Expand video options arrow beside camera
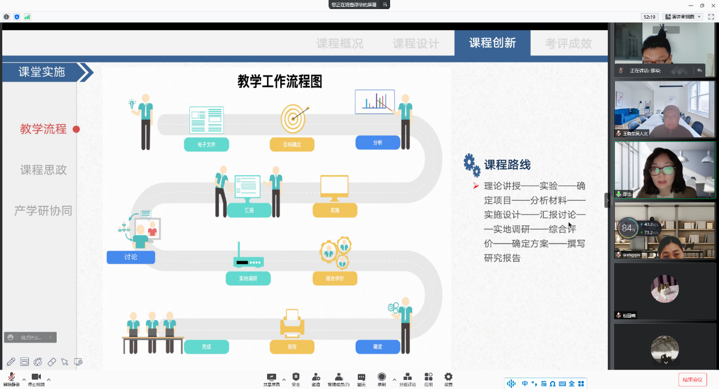719x389 pixels. 49,379
